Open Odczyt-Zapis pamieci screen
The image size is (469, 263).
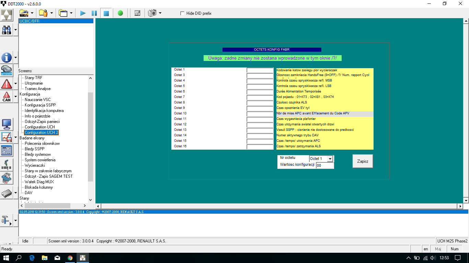[x=42, y=122]
